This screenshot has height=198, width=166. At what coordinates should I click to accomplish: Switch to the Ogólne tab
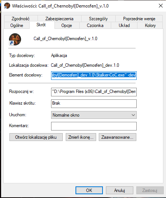click(17, 25)
